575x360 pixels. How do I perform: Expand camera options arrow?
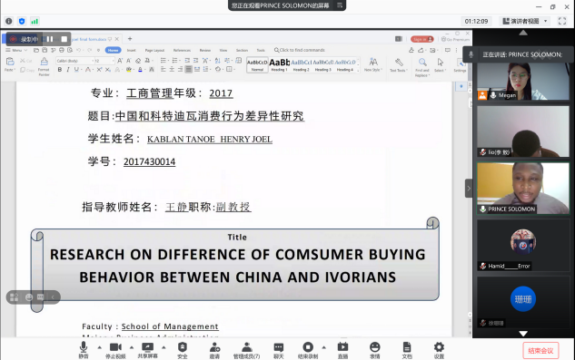click(x=132, y=347)
